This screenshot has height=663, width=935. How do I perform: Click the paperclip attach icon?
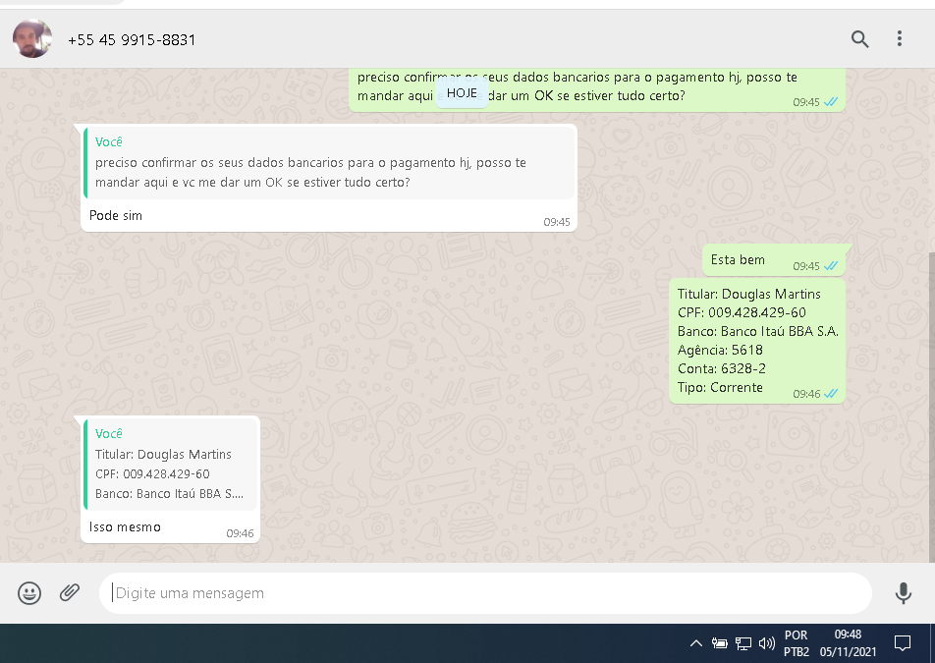click(70, 592)
